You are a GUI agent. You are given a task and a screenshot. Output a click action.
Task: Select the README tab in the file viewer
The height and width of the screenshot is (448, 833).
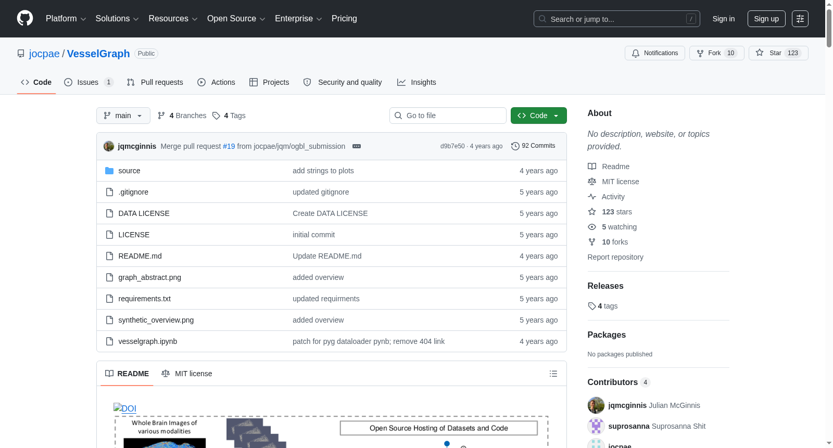pyautogui.click(x=127, y=374)
